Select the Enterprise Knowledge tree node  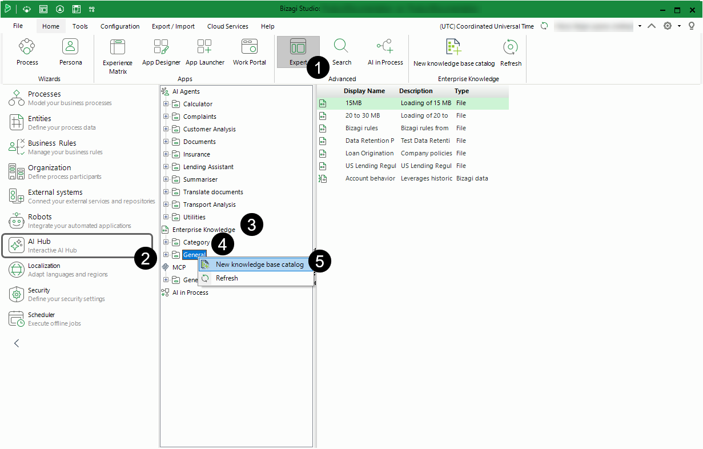[x=204, y=230]
